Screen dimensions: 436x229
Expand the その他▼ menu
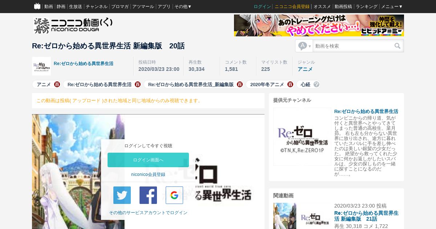tap(183, 7)
